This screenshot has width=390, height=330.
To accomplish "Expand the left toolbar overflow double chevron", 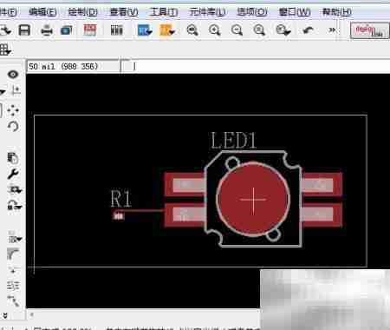I will point(5,315).
